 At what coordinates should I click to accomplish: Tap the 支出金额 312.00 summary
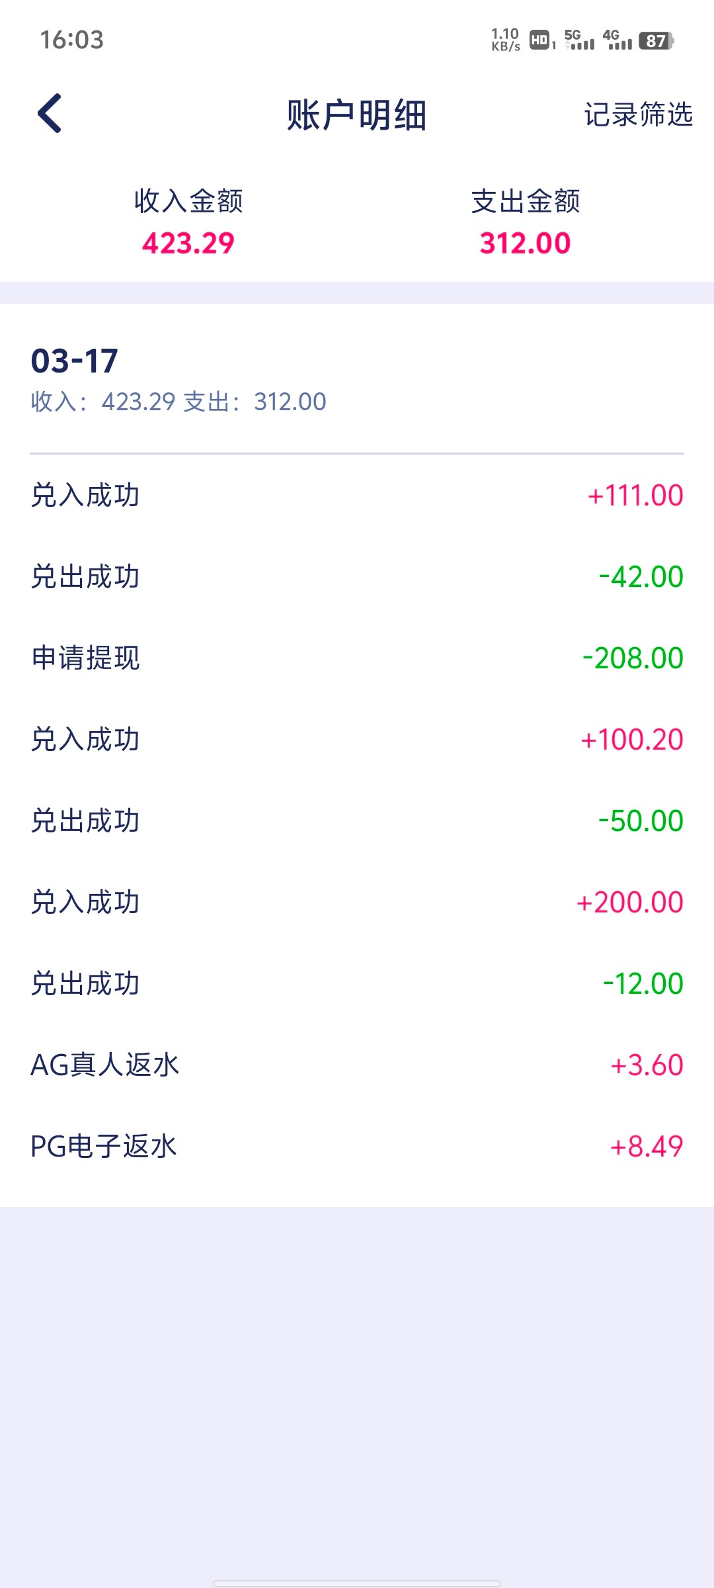(526, 222)
